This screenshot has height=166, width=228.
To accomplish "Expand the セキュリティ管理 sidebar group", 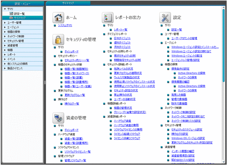I will tap(5, 41).
